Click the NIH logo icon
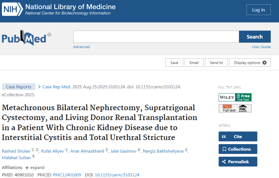The height and width of the screenshot is (178, 279). [12, 10]
